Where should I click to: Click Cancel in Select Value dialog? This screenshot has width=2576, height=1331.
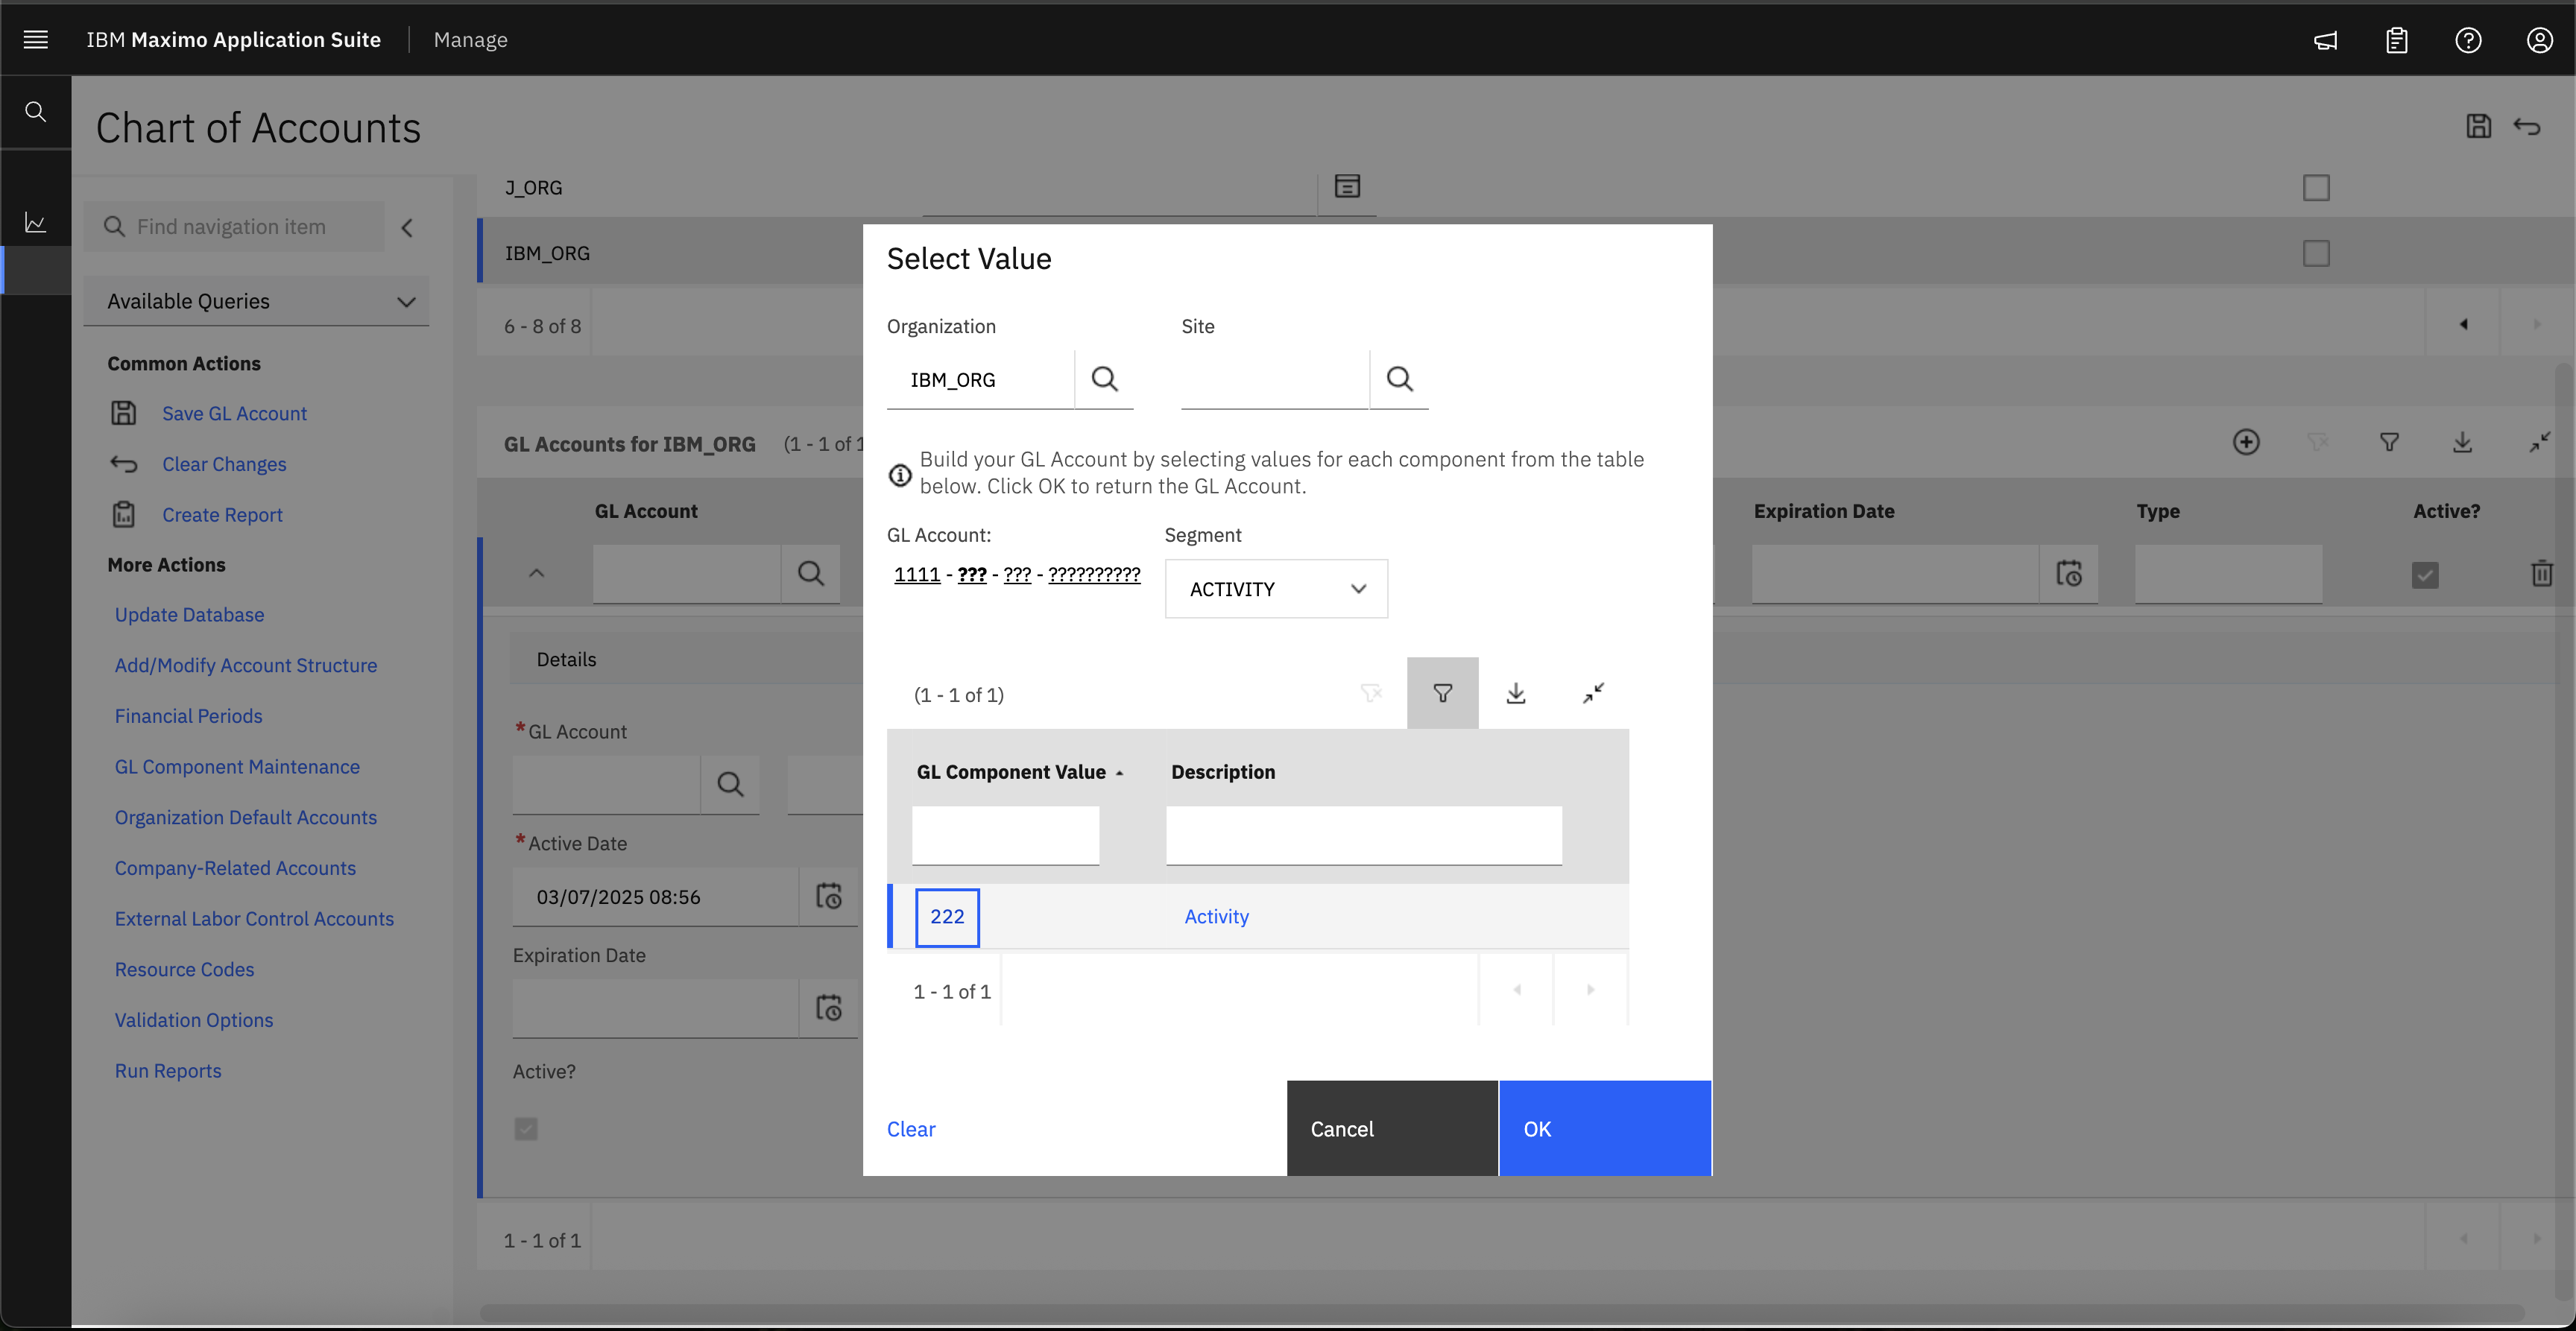(1392, 1128)
